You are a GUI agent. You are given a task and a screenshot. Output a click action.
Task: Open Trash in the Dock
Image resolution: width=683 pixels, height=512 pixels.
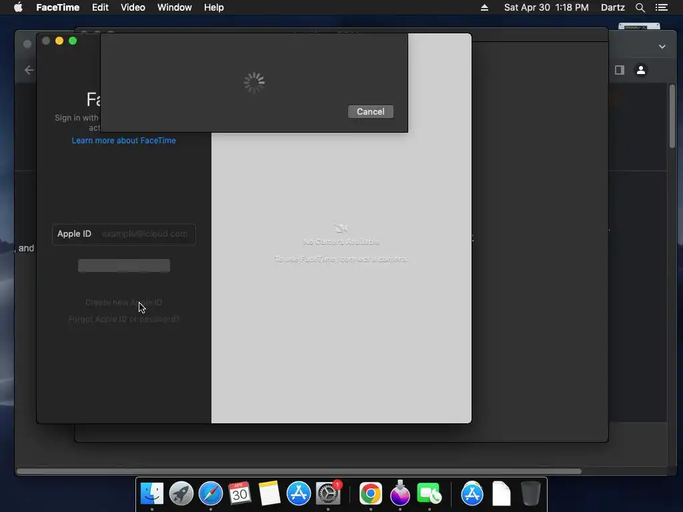(x=530, y=494)
